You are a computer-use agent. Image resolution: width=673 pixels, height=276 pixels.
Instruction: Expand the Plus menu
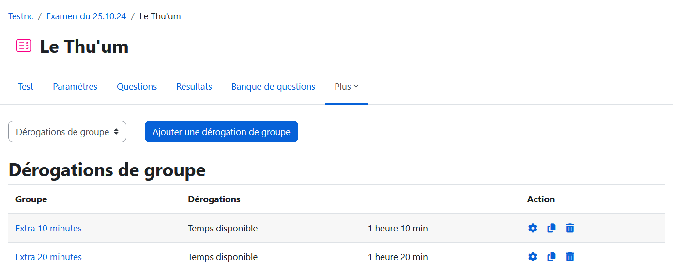point(346,87)
